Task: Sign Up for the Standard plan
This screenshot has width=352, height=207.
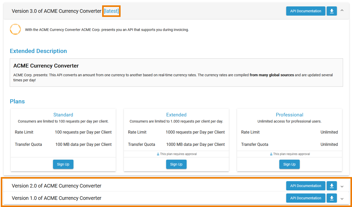Action: (63, 164)
